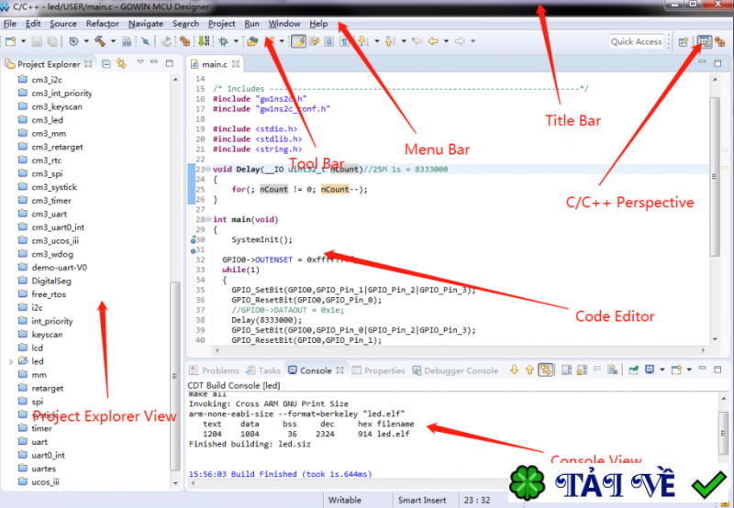Close the Console view tab
This screenshot has width=734, height=508.
(x=340, y=370)
